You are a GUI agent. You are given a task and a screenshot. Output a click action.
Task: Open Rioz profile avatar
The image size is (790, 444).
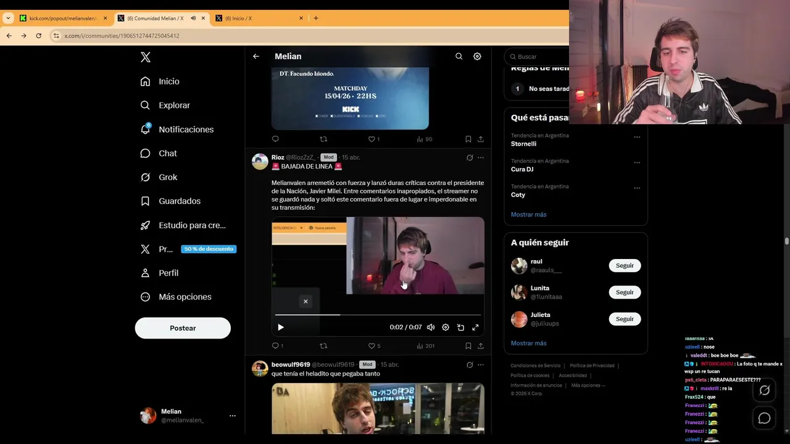260,162
